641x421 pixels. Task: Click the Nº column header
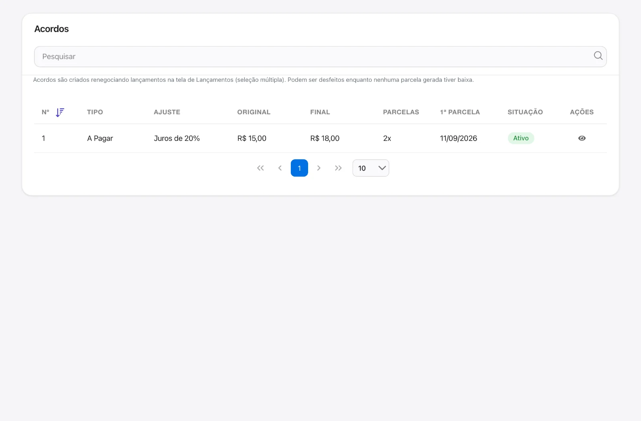46,112
